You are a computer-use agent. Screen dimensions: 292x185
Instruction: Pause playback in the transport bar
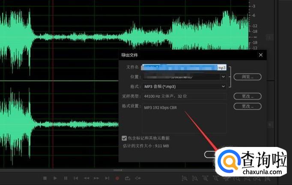coord(66,178)
